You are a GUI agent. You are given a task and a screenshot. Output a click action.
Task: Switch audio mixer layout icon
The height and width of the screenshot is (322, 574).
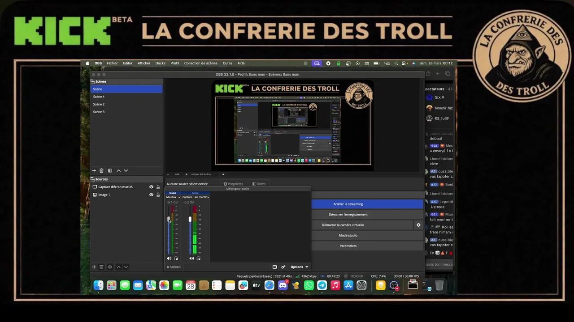(275, 267)
